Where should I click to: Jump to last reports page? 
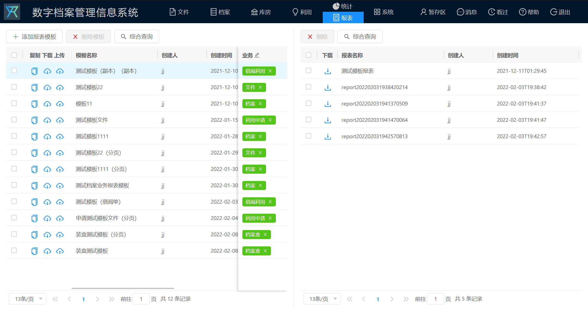pos(406,299)
